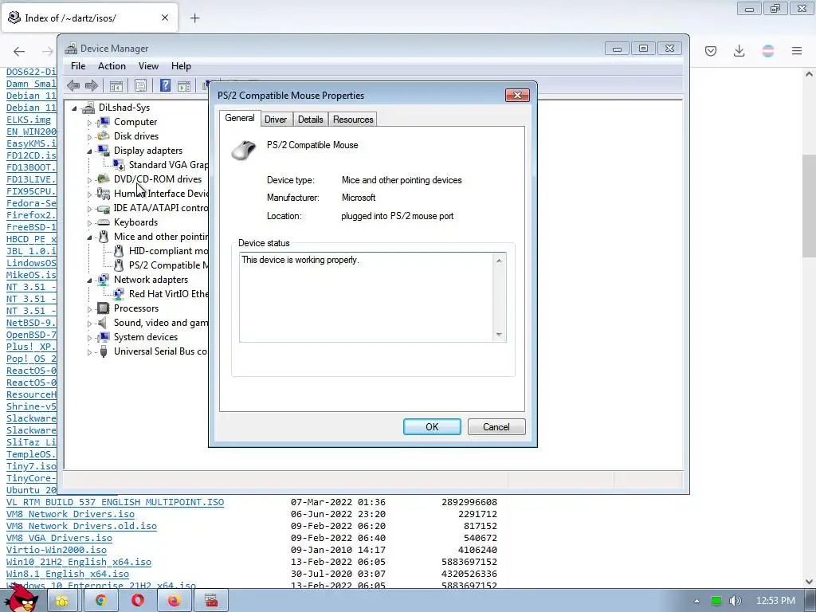Expand the System devices node
Viewport: 816px width, 612px height.
click(x=89, y=338)
